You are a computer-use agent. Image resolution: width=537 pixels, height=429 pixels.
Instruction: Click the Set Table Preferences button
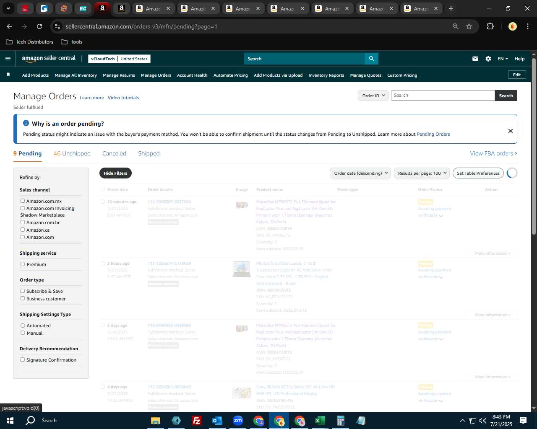point(478,173)
